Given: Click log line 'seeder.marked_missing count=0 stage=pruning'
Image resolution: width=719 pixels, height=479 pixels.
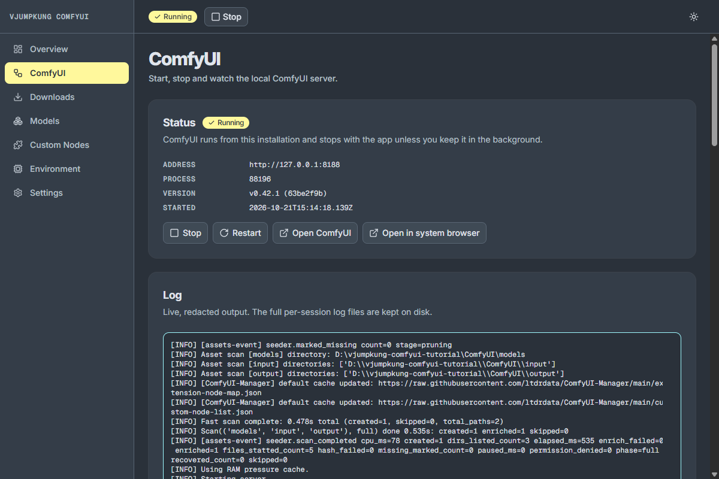Looking at the screenshot, I should coord(312,345).
